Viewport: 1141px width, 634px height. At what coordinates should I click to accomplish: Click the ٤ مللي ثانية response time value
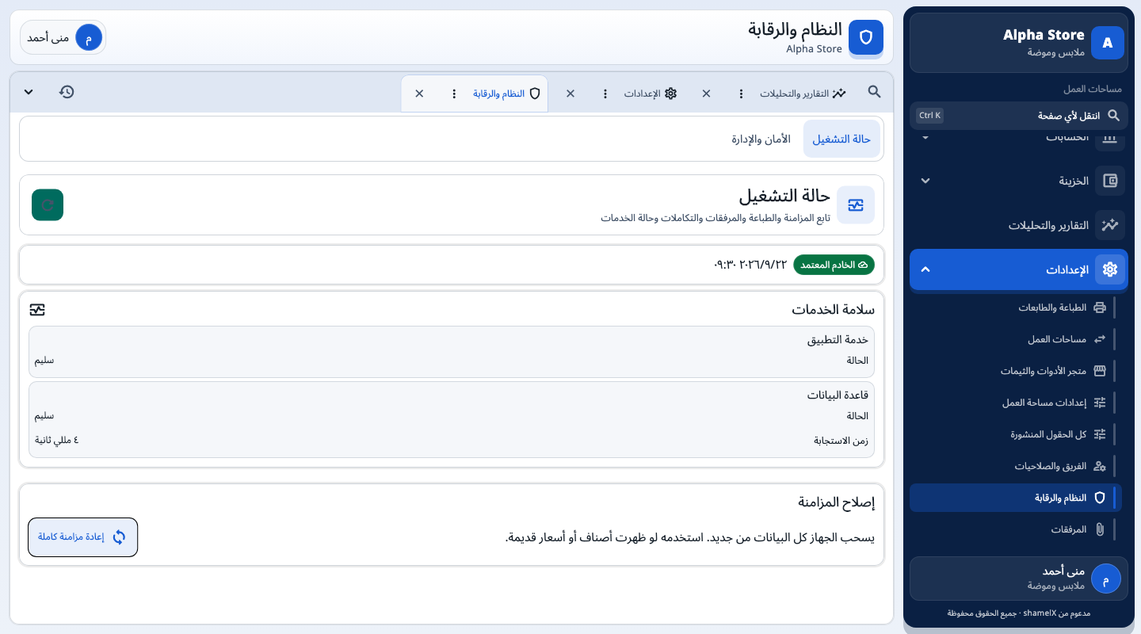[57, 440]
